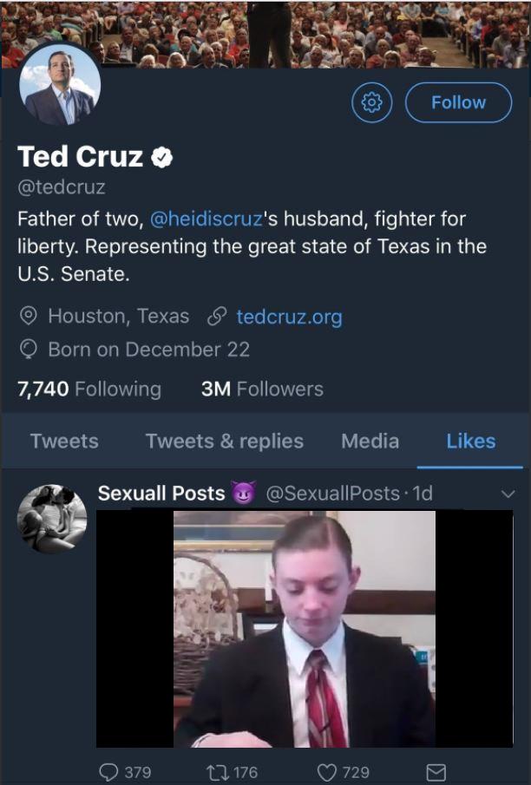Open the @heidiscruz mention link

tap(206, 219)
